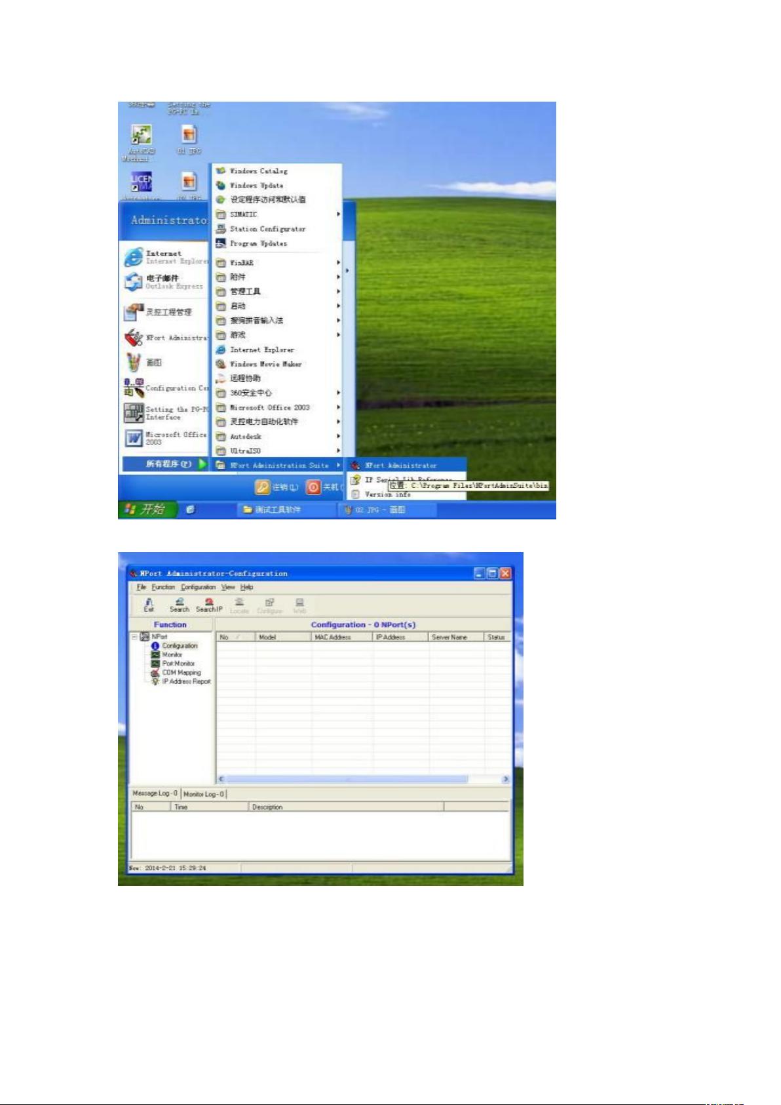Image resolution: width=781 pixels, height=1105 pixels.
Task: Click 所有程序 All Programs button
Action: tap(165, 464)
